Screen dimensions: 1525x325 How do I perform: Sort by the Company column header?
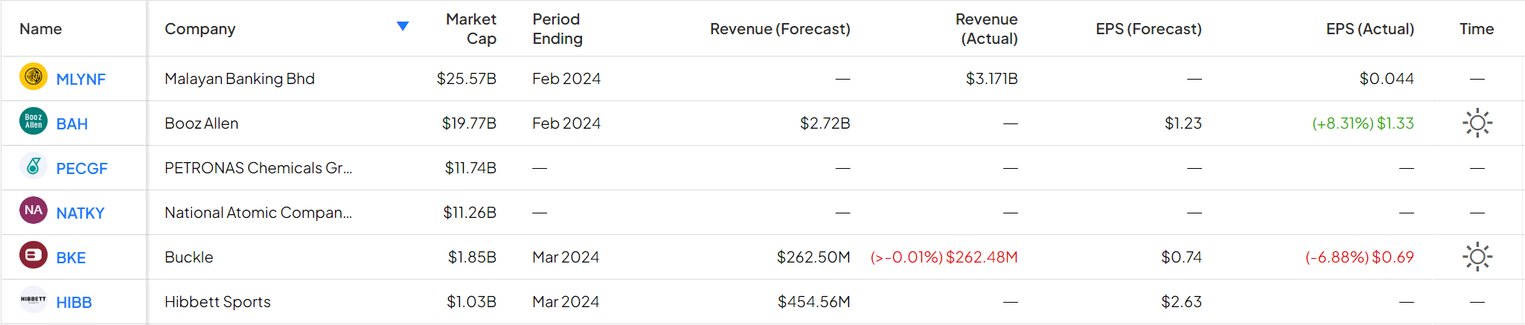click(x=200, y=29)
